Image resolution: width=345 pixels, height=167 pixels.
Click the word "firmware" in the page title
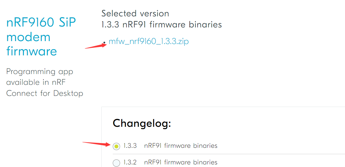(x=31, y=51)
